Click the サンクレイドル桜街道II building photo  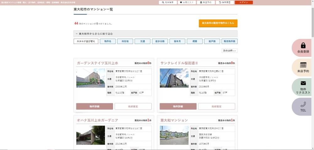[174, 78]
